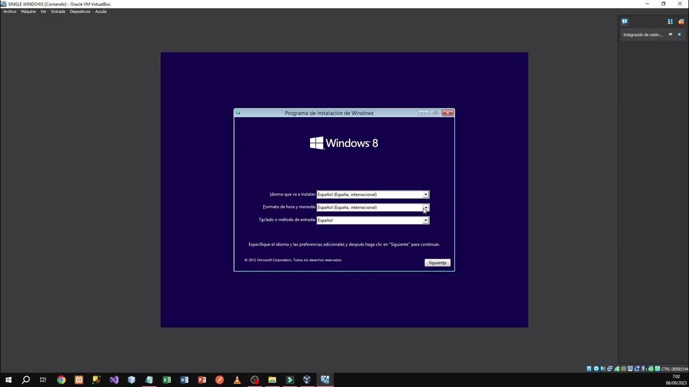
Task: Open Windows Search from the taskbar
Action: pos(25,380)
